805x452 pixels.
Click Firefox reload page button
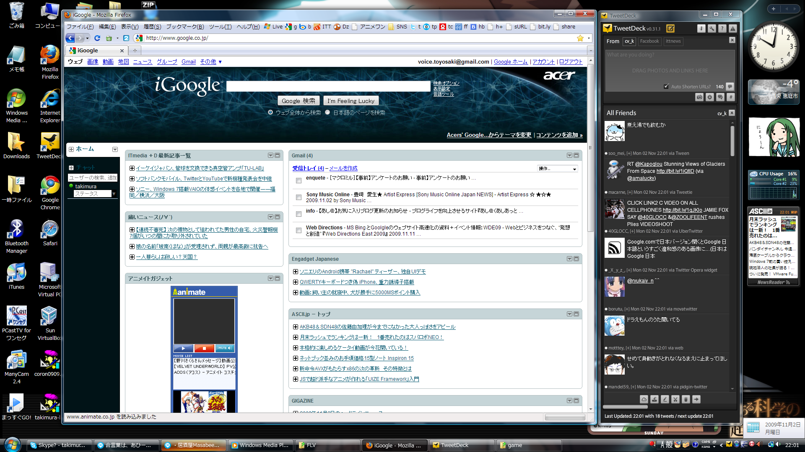[97, 38]
